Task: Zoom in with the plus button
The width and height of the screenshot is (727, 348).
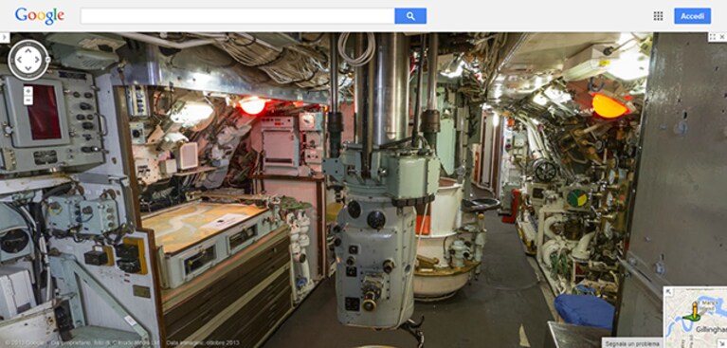Action: click(x=28, y=91)
